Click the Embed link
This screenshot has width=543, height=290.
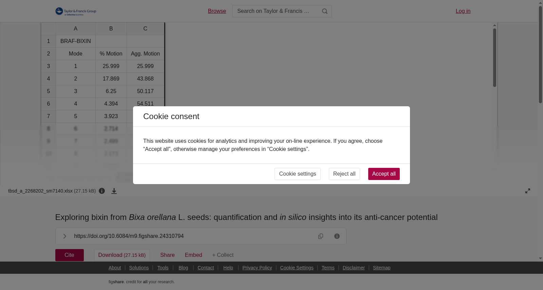pos(193,255)
